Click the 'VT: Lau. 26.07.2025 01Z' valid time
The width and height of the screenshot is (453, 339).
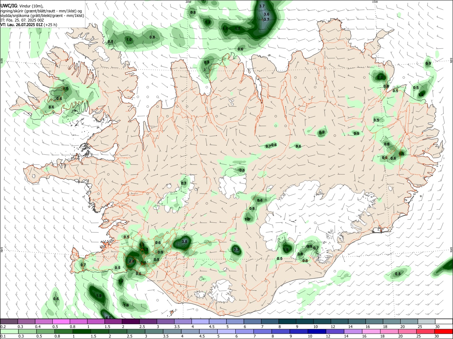point(22,25)
